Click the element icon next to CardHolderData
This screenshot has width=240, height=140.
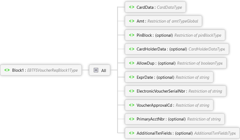pyautogui.click(x=131, y=49)
